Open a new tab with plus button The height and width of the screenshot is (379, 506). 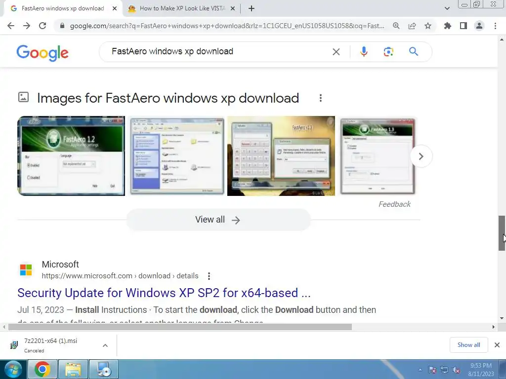coord(252,9)
